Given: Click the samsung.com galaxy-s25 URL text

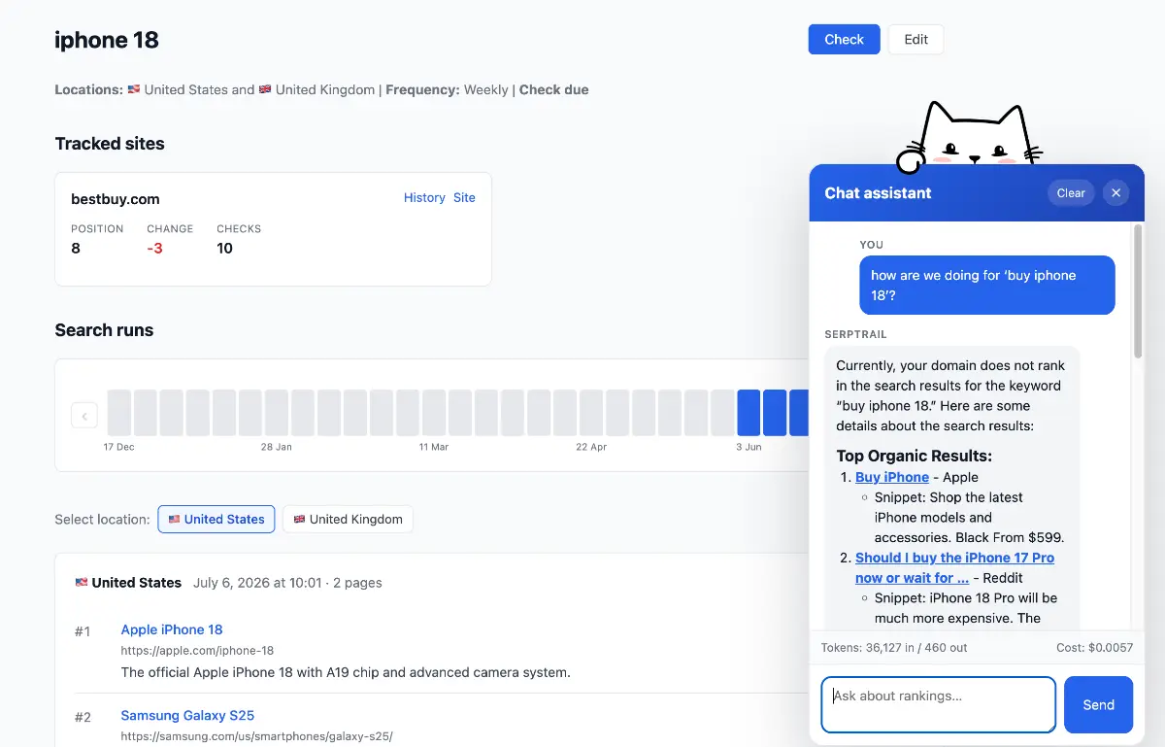Looking at the screenshot, I should [x=256, y=736].
